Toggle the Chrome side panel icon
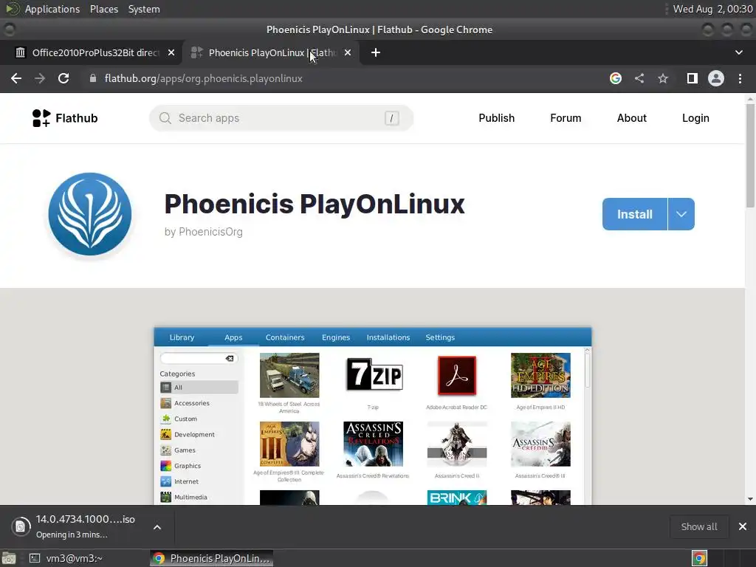Image resolution: width=756 pixels, height=567 pixels. [693, 78]
